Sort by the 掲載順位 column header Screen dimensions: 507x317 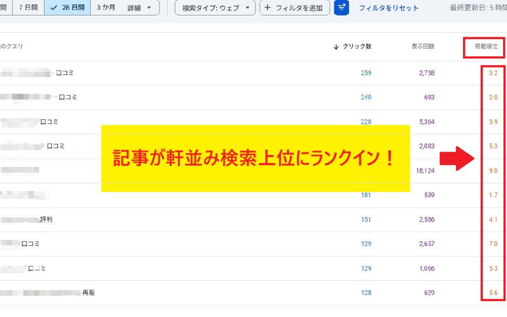[486, 46]
